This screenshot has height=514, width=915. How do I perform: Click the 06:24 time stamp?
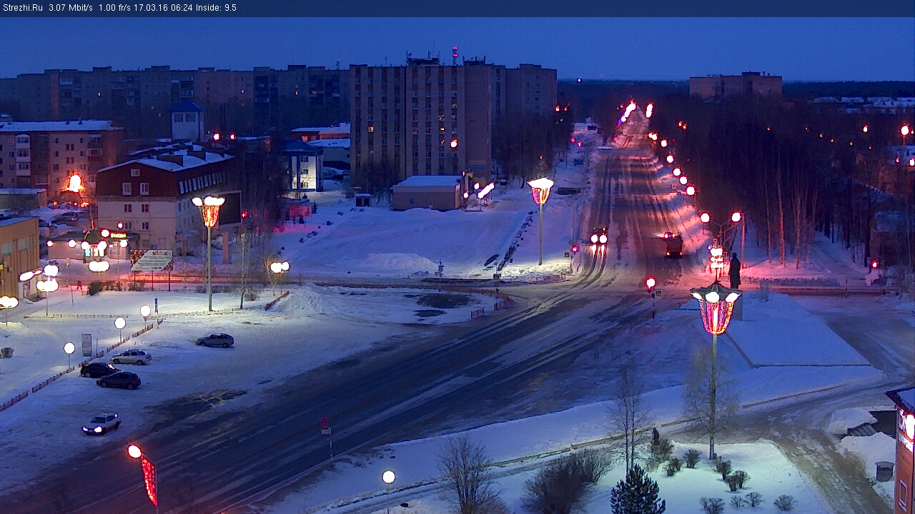click(x=182, y=8)
